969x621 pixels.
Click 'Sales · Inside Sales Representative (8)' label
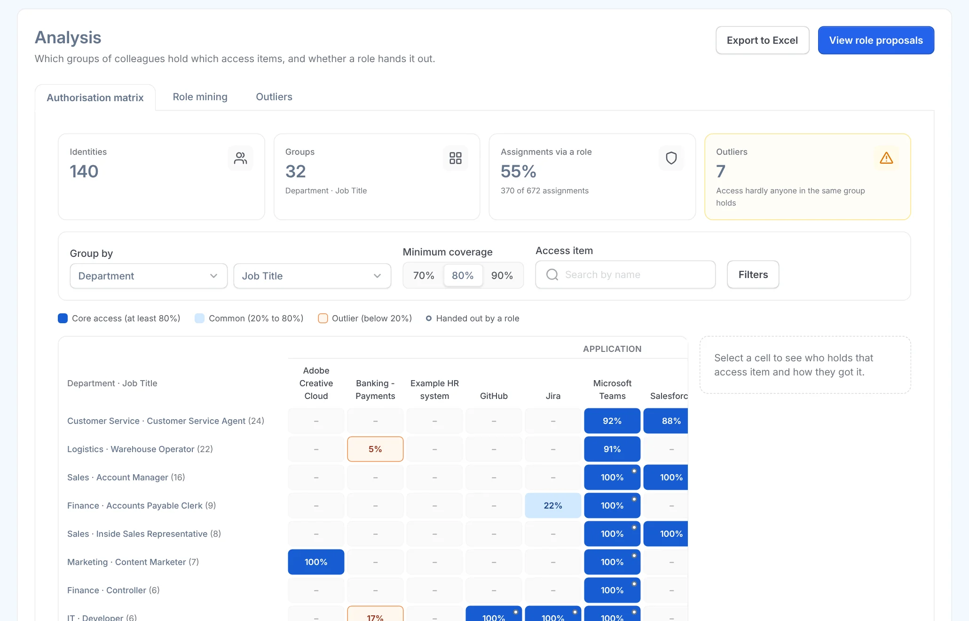click(x=144, y=534)
